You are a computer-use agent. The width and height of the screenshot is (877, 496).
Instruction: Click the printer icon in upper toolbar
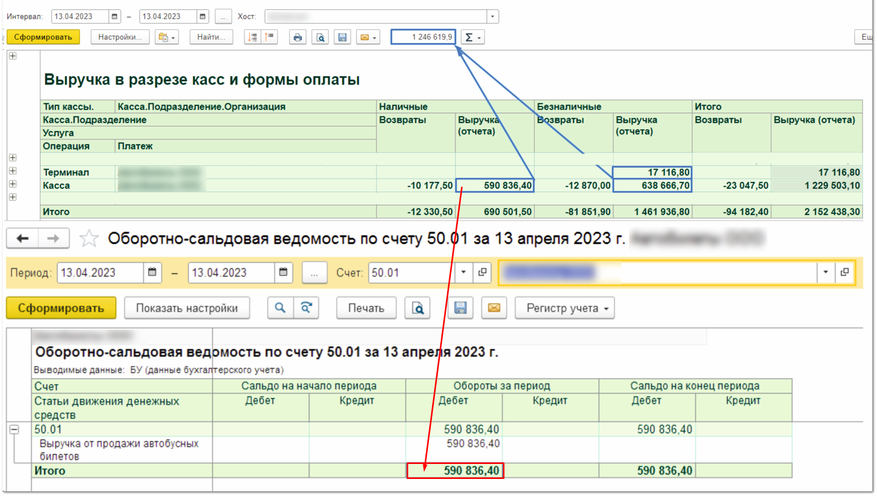[x=298, y=37]
